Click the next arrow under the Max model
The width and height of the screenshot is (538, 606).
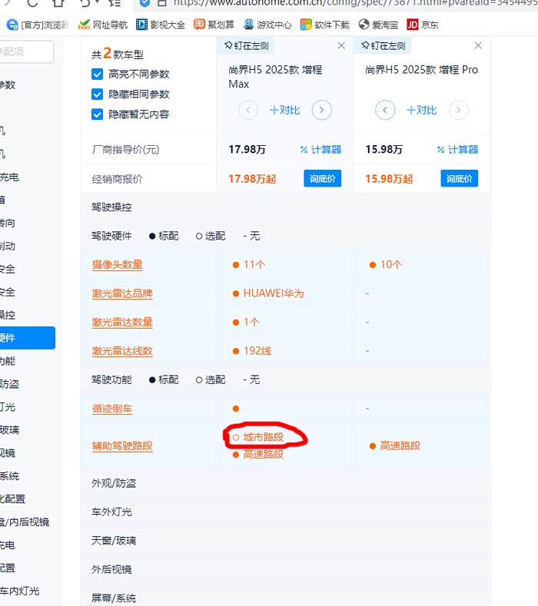coord(322,111)
